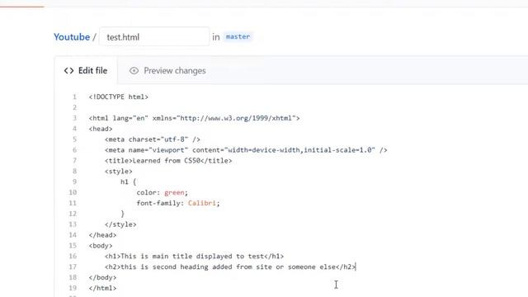Click the meta name="viewport" line

(x=246, y=150)
